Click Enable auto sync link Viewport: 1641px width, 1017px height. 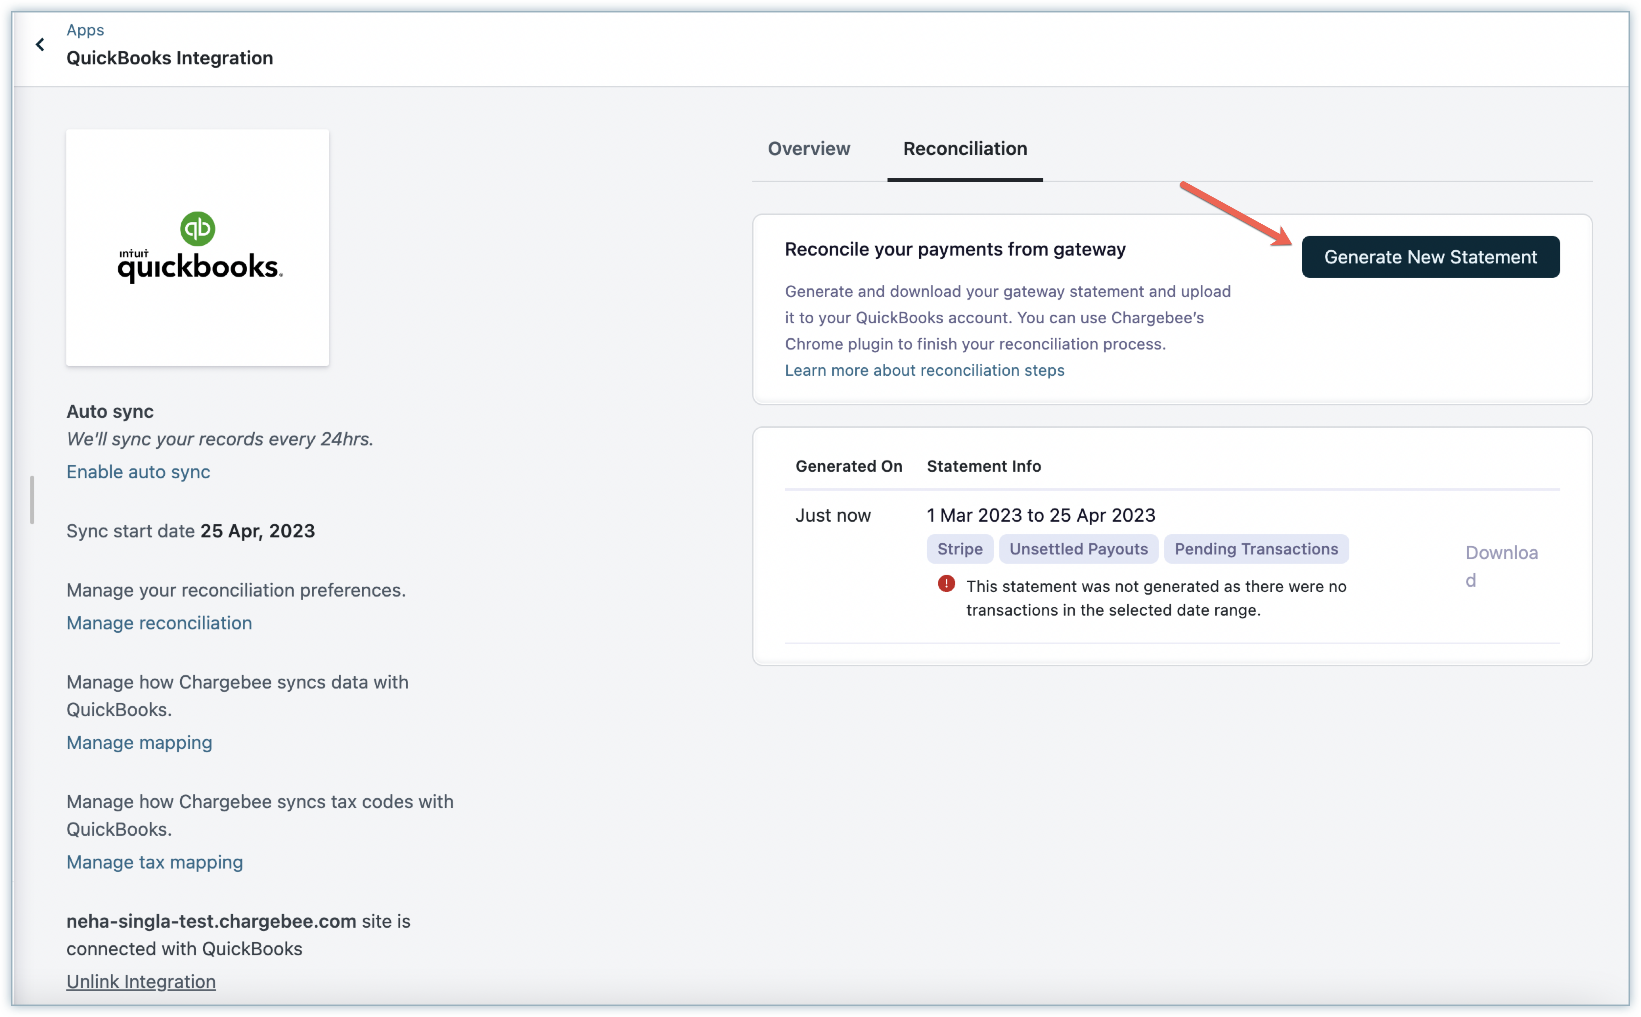pyautogui.click(x=138, y=471)
